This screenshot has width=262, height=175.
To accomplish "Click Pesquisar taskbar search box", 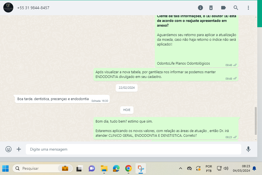I will coord(42,168).
